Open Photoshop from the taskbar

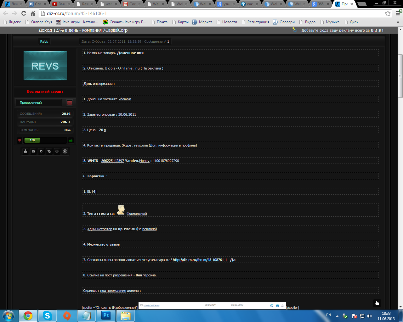106,316
